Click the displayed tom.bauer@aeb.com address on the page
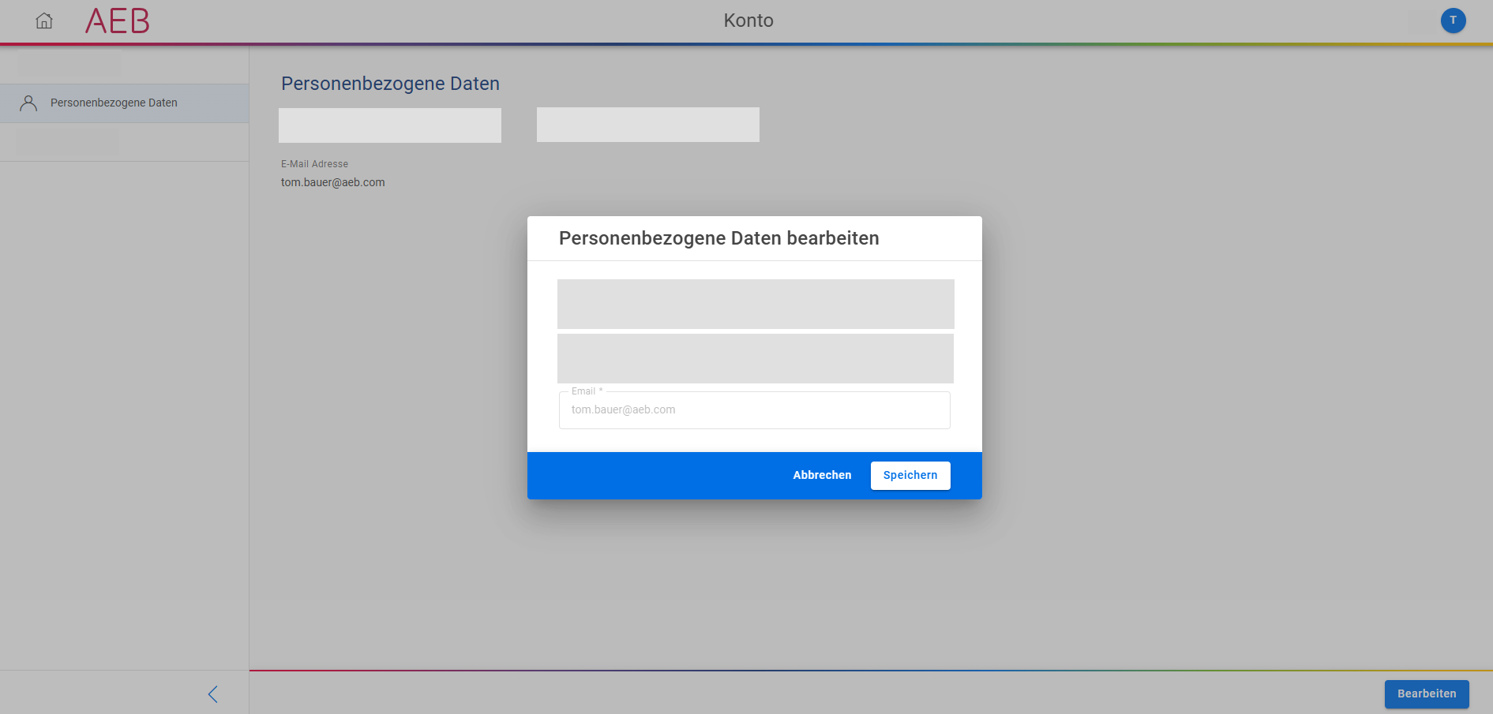The width and height of the screenshot is (1493, 714). pyautogui.click(x=333, y=182)
